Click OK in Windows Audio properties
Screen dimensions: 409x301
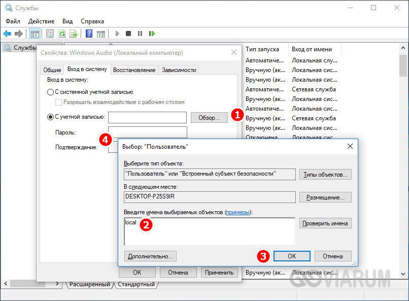[137, 272]
